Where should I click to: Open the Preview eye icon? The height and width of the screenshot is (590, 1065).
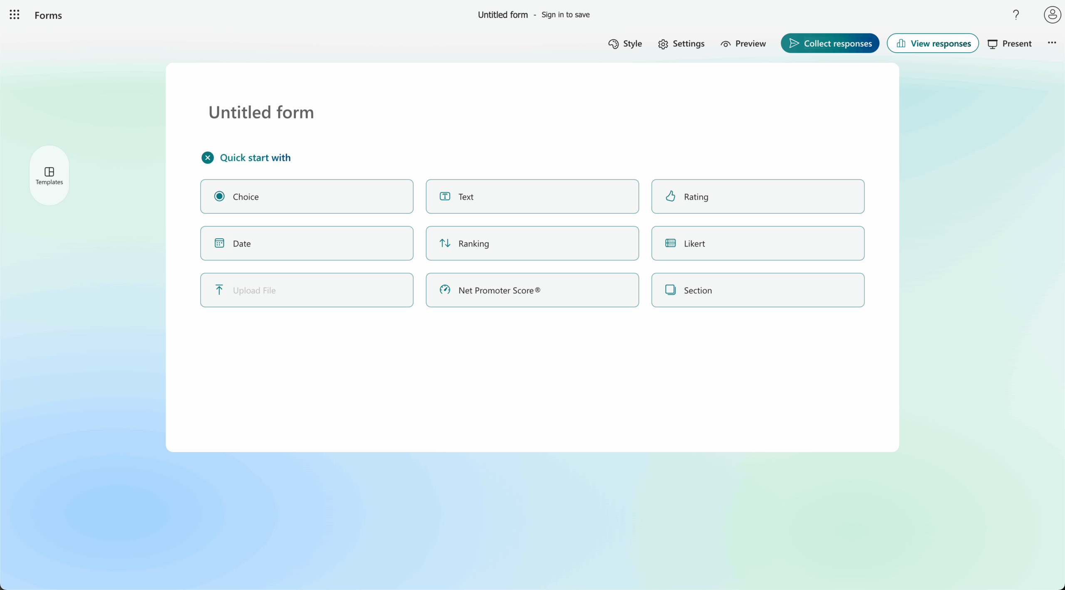(x=725, y=44)
